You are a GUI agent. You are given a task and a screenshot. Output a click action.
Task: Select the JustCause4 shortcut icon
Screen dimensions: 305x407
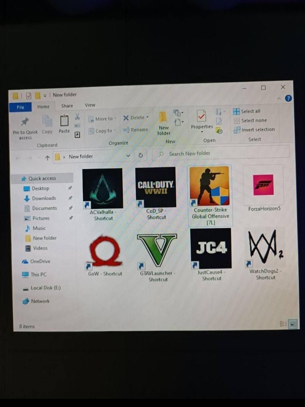click(x=211, y=249)
